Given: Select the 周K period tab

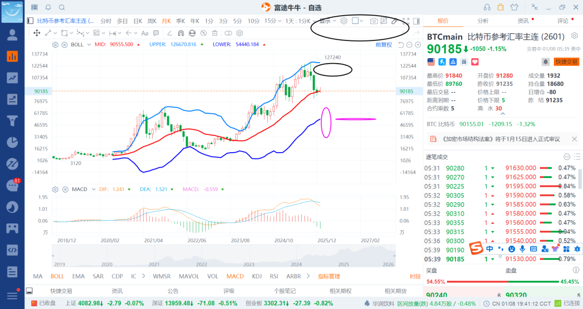Looking at the screenshot, I should coord(152,21).
